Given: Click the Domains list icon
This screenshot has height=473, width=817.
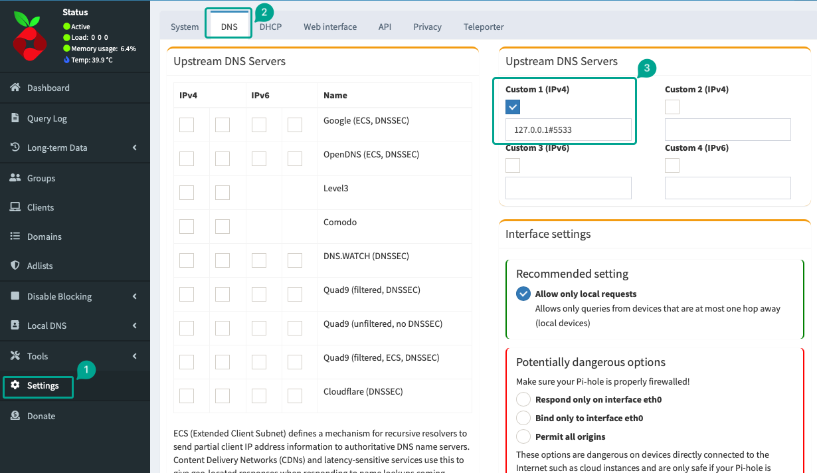Looking at the screenshot, I should click(15, 236).
